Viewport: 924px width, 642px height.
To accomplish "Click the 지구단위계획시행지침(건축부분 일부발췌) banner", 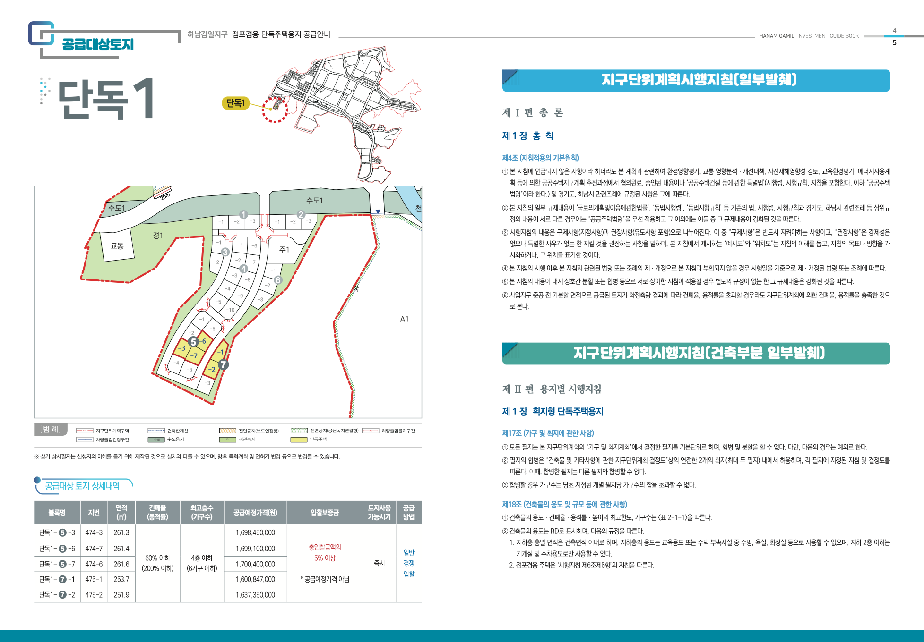I will [696, 354].
